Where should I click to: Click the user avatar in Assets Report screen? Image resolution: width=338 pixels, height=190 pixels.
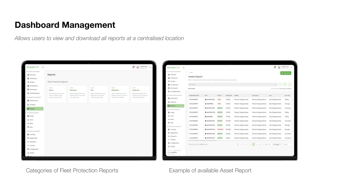[279, 68]
